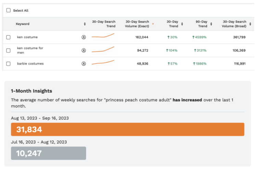Click sort arrow for Search Volume (Exact)
This screenshot has height=172, width=257.
point(153,24)
